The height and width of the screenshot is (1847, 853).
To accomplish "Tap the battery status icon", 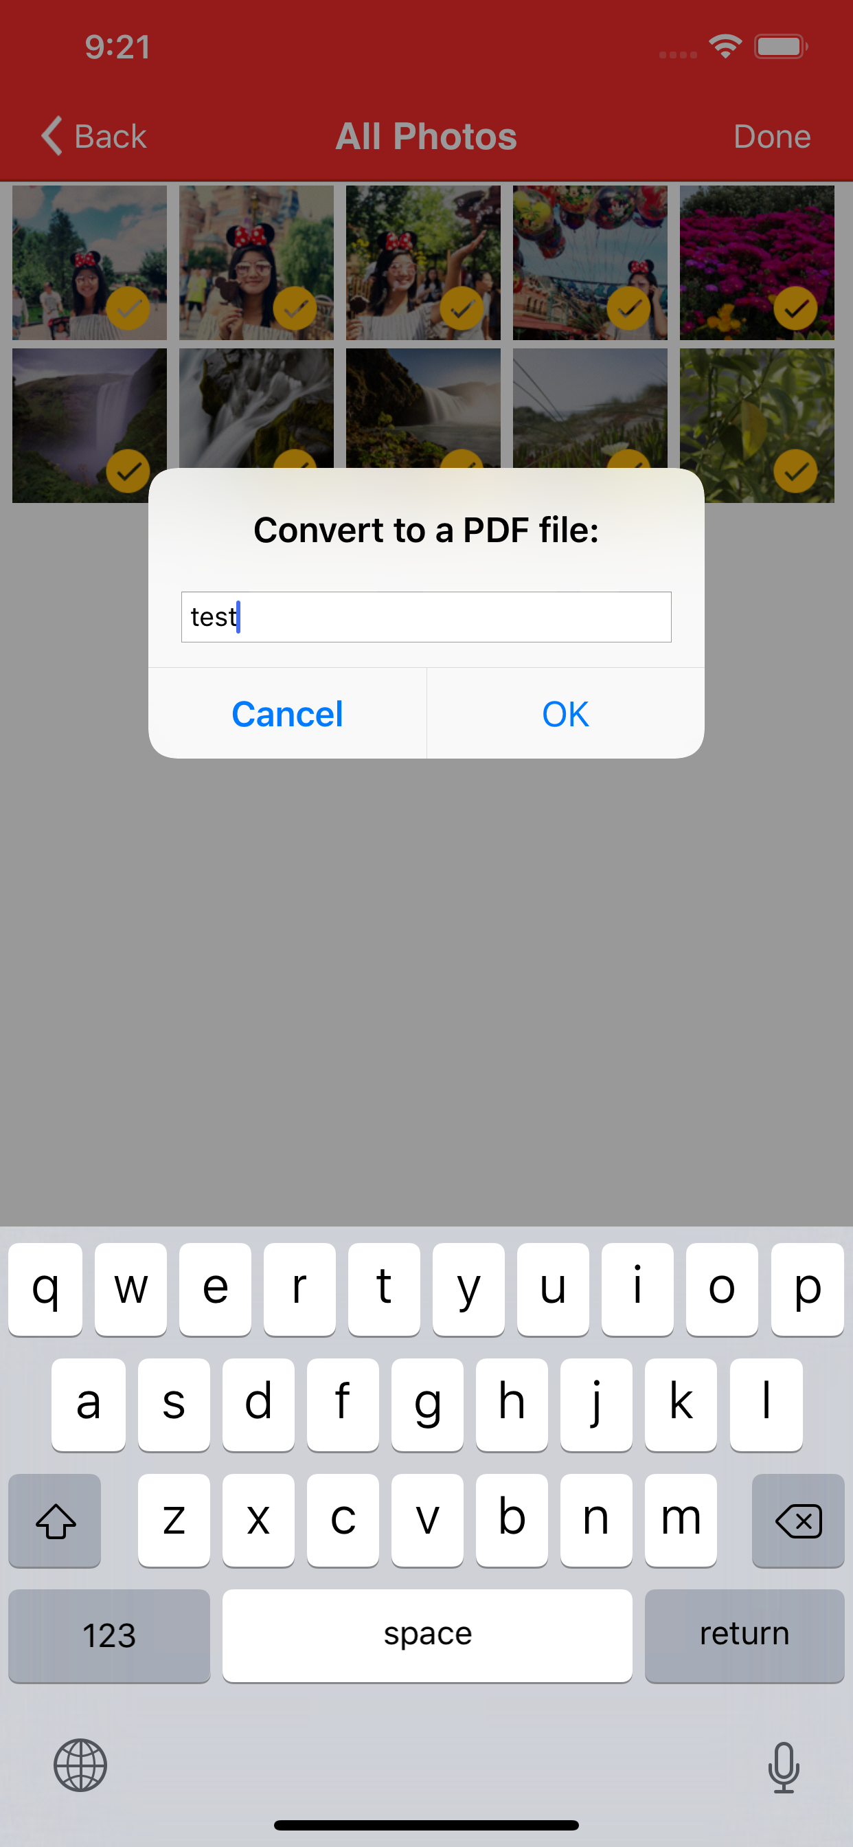I will click(x=781, y=47).
